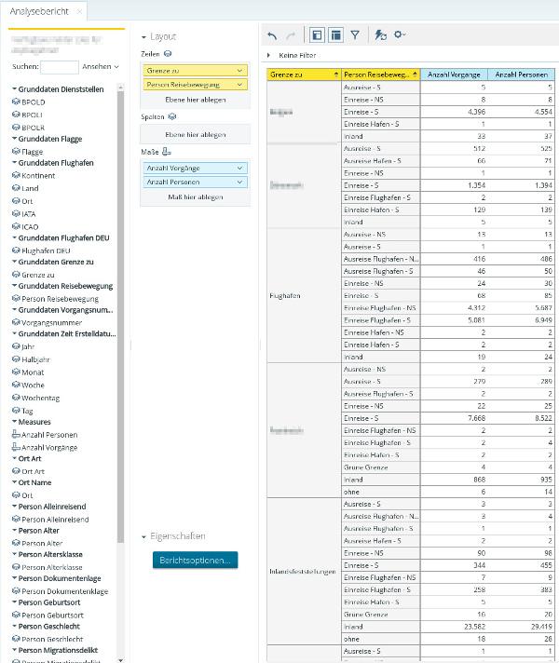Select the Inlandsfeststellungen row group cell
Screen dimensions: 559x663
[x=304, y=572]
